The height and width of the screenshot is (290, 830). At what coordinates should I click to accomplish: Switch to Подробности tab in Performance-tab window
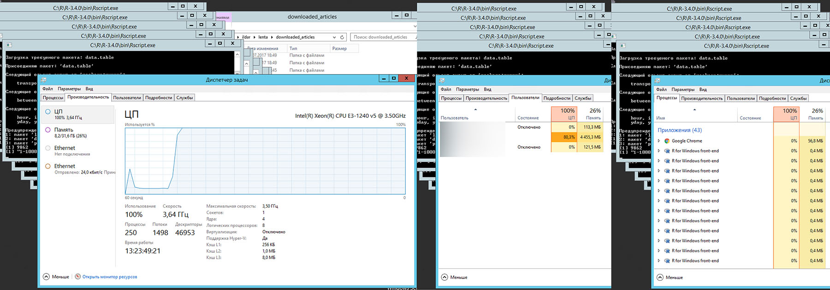pos(159,98)
